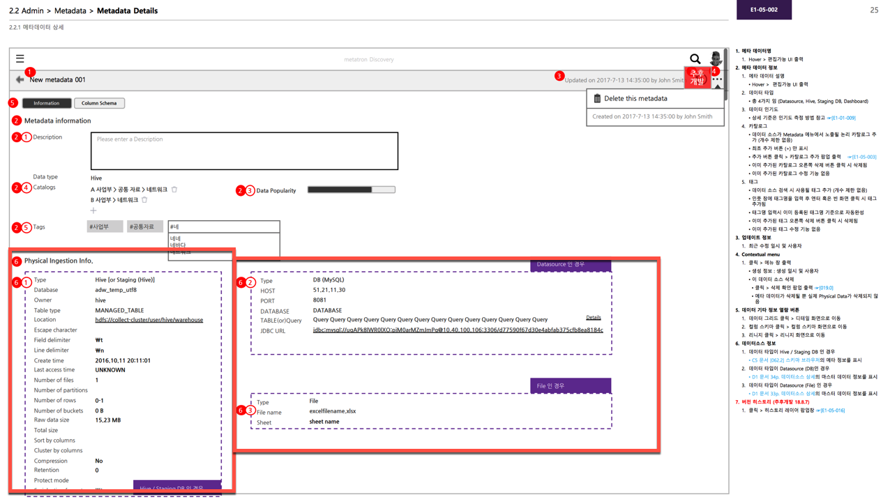This screenshot has height=499, width=890.
Task: Select the 15.23 MB raw data size value
Action: tap(108, 420)
